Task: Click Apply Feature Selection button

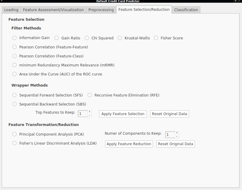Action: (x=123, y=114)
